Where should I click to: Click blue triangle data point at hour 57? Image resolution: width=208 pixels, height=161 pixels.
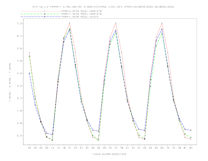[x=139, y=129]
